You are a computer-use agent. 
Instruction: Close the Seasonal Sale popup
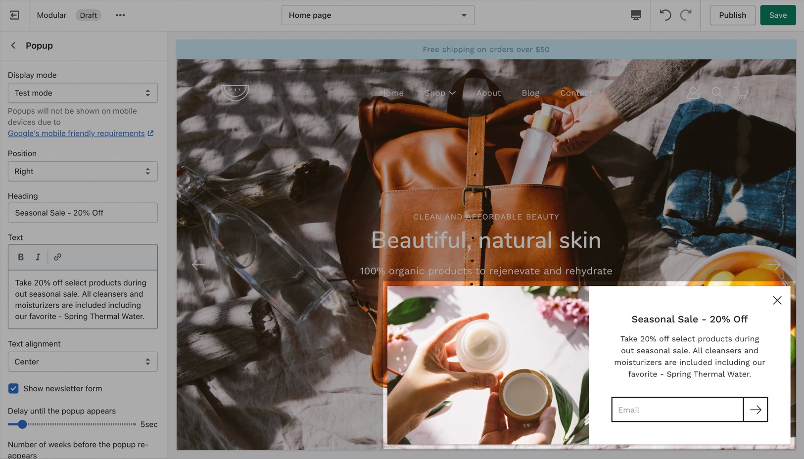point(777,300)
